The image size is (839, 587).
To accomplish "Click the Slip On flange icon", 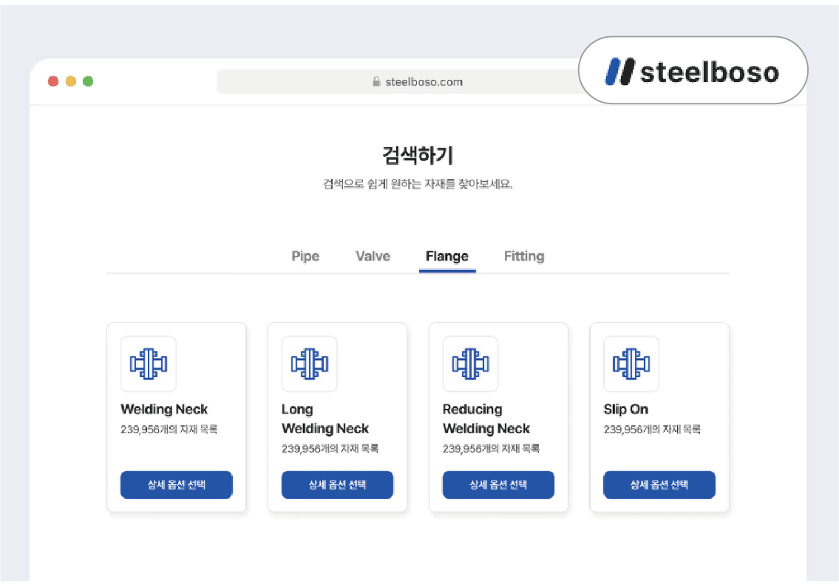I will [631, 364].
